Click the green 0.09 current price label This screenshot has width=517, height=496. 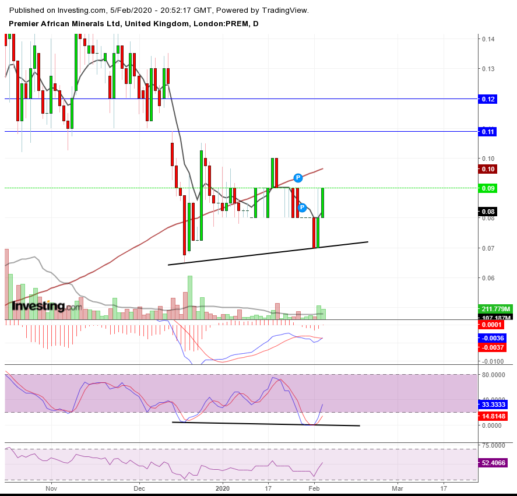point(488,188)
